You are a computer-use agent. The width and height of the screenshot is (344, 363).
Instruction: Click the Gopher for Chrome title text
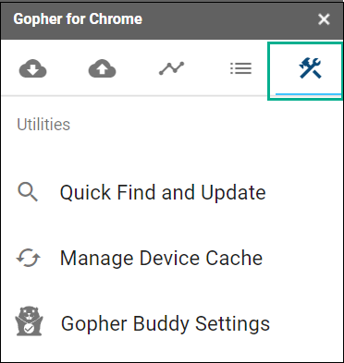[x=78, y=19]
